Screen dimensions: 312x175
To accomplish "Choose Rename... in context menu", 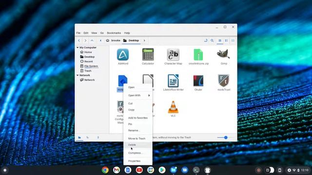I will click(138, 130).
